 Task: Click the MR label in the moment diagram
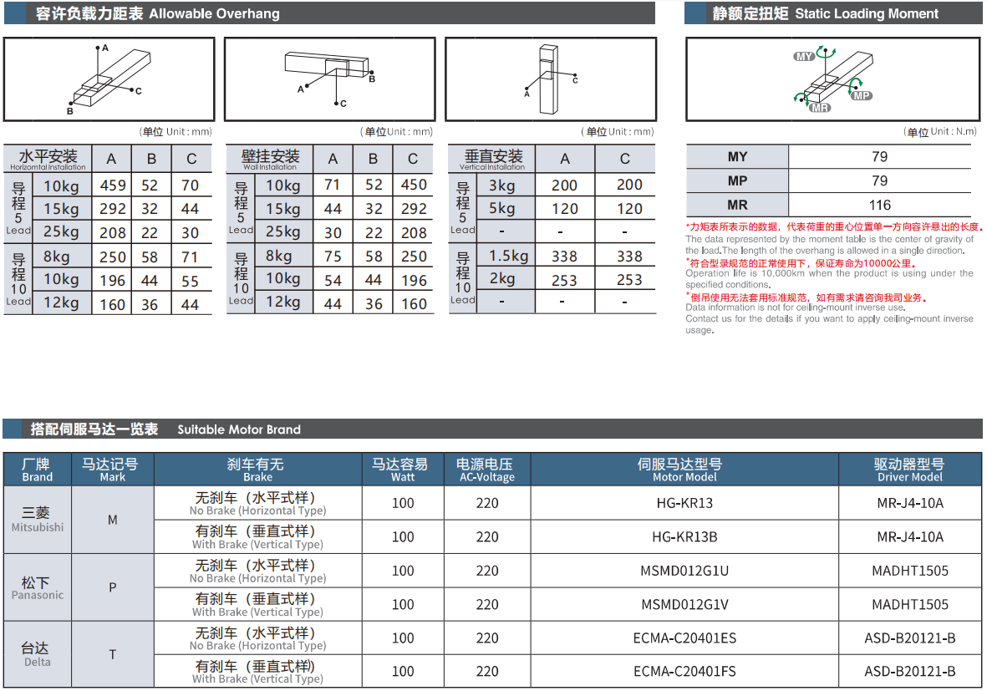[820, 108]
